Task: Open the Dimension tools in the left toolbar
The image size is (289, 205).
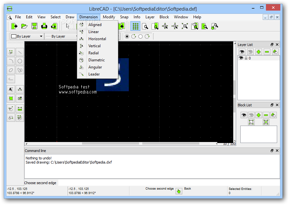Action: point(20,89)
